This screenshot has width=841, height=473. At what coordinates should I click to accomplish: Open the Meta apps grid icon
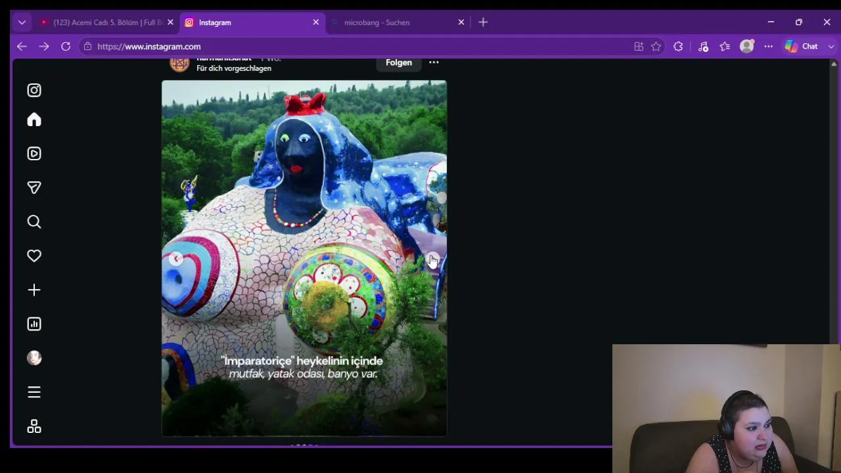coord(34,427)
